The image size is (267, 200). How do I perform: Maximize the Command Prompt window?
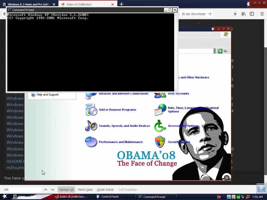point(170,10)
